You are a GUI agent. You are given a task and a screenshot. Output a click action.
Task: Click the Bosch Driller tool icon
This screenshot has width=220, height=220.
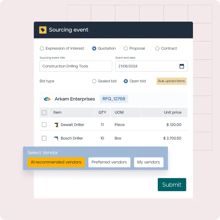[56, 138]
